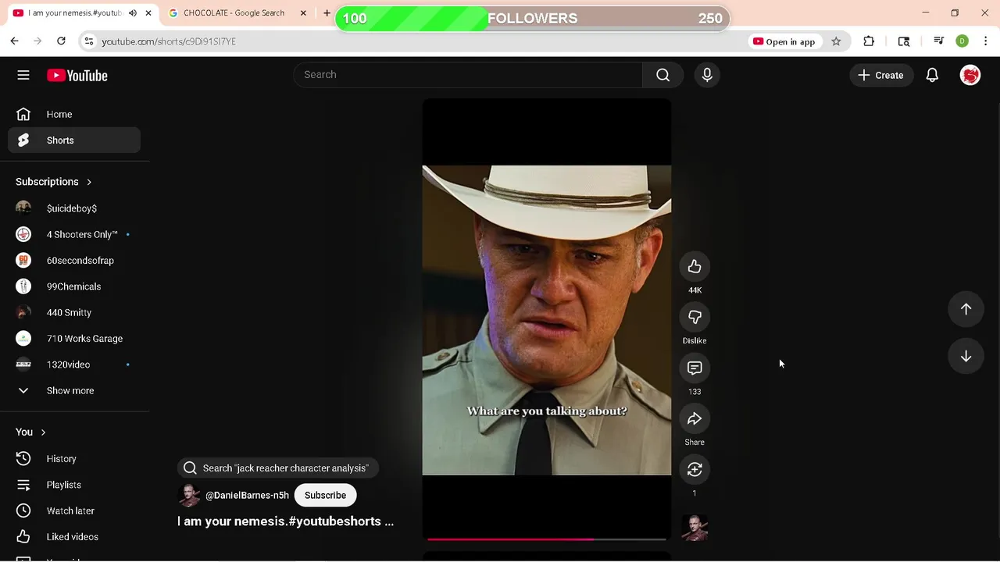The width and height of the screenshot is (1000, 562).
Task: Open media controls icon in browser toolbar
Action: tap(939, 41)
